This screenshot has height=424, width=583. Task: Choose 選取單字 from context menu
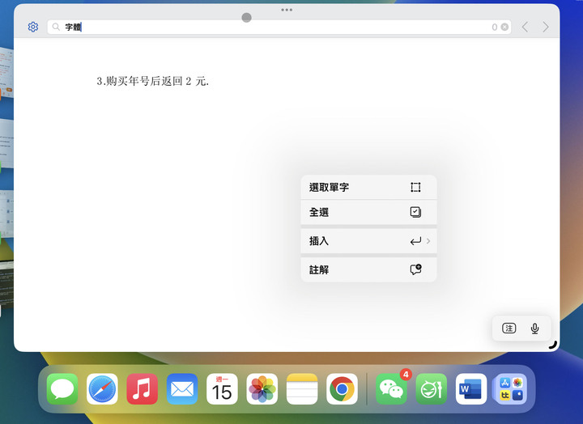(x=368, y=187)
